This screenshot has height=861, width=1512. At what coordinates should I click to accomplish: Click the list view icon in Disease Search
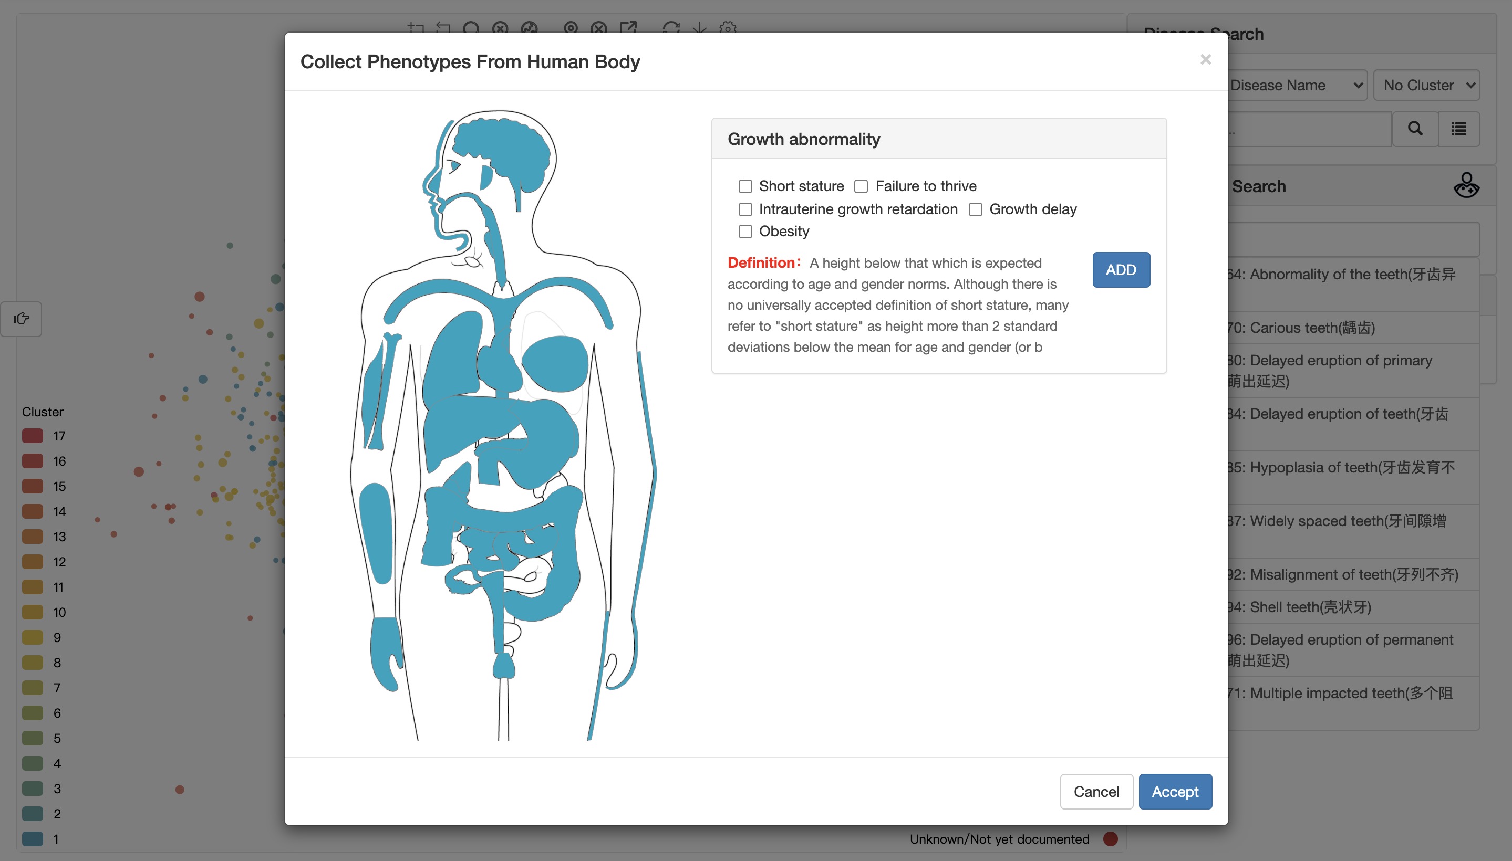tap(1459, 129)
